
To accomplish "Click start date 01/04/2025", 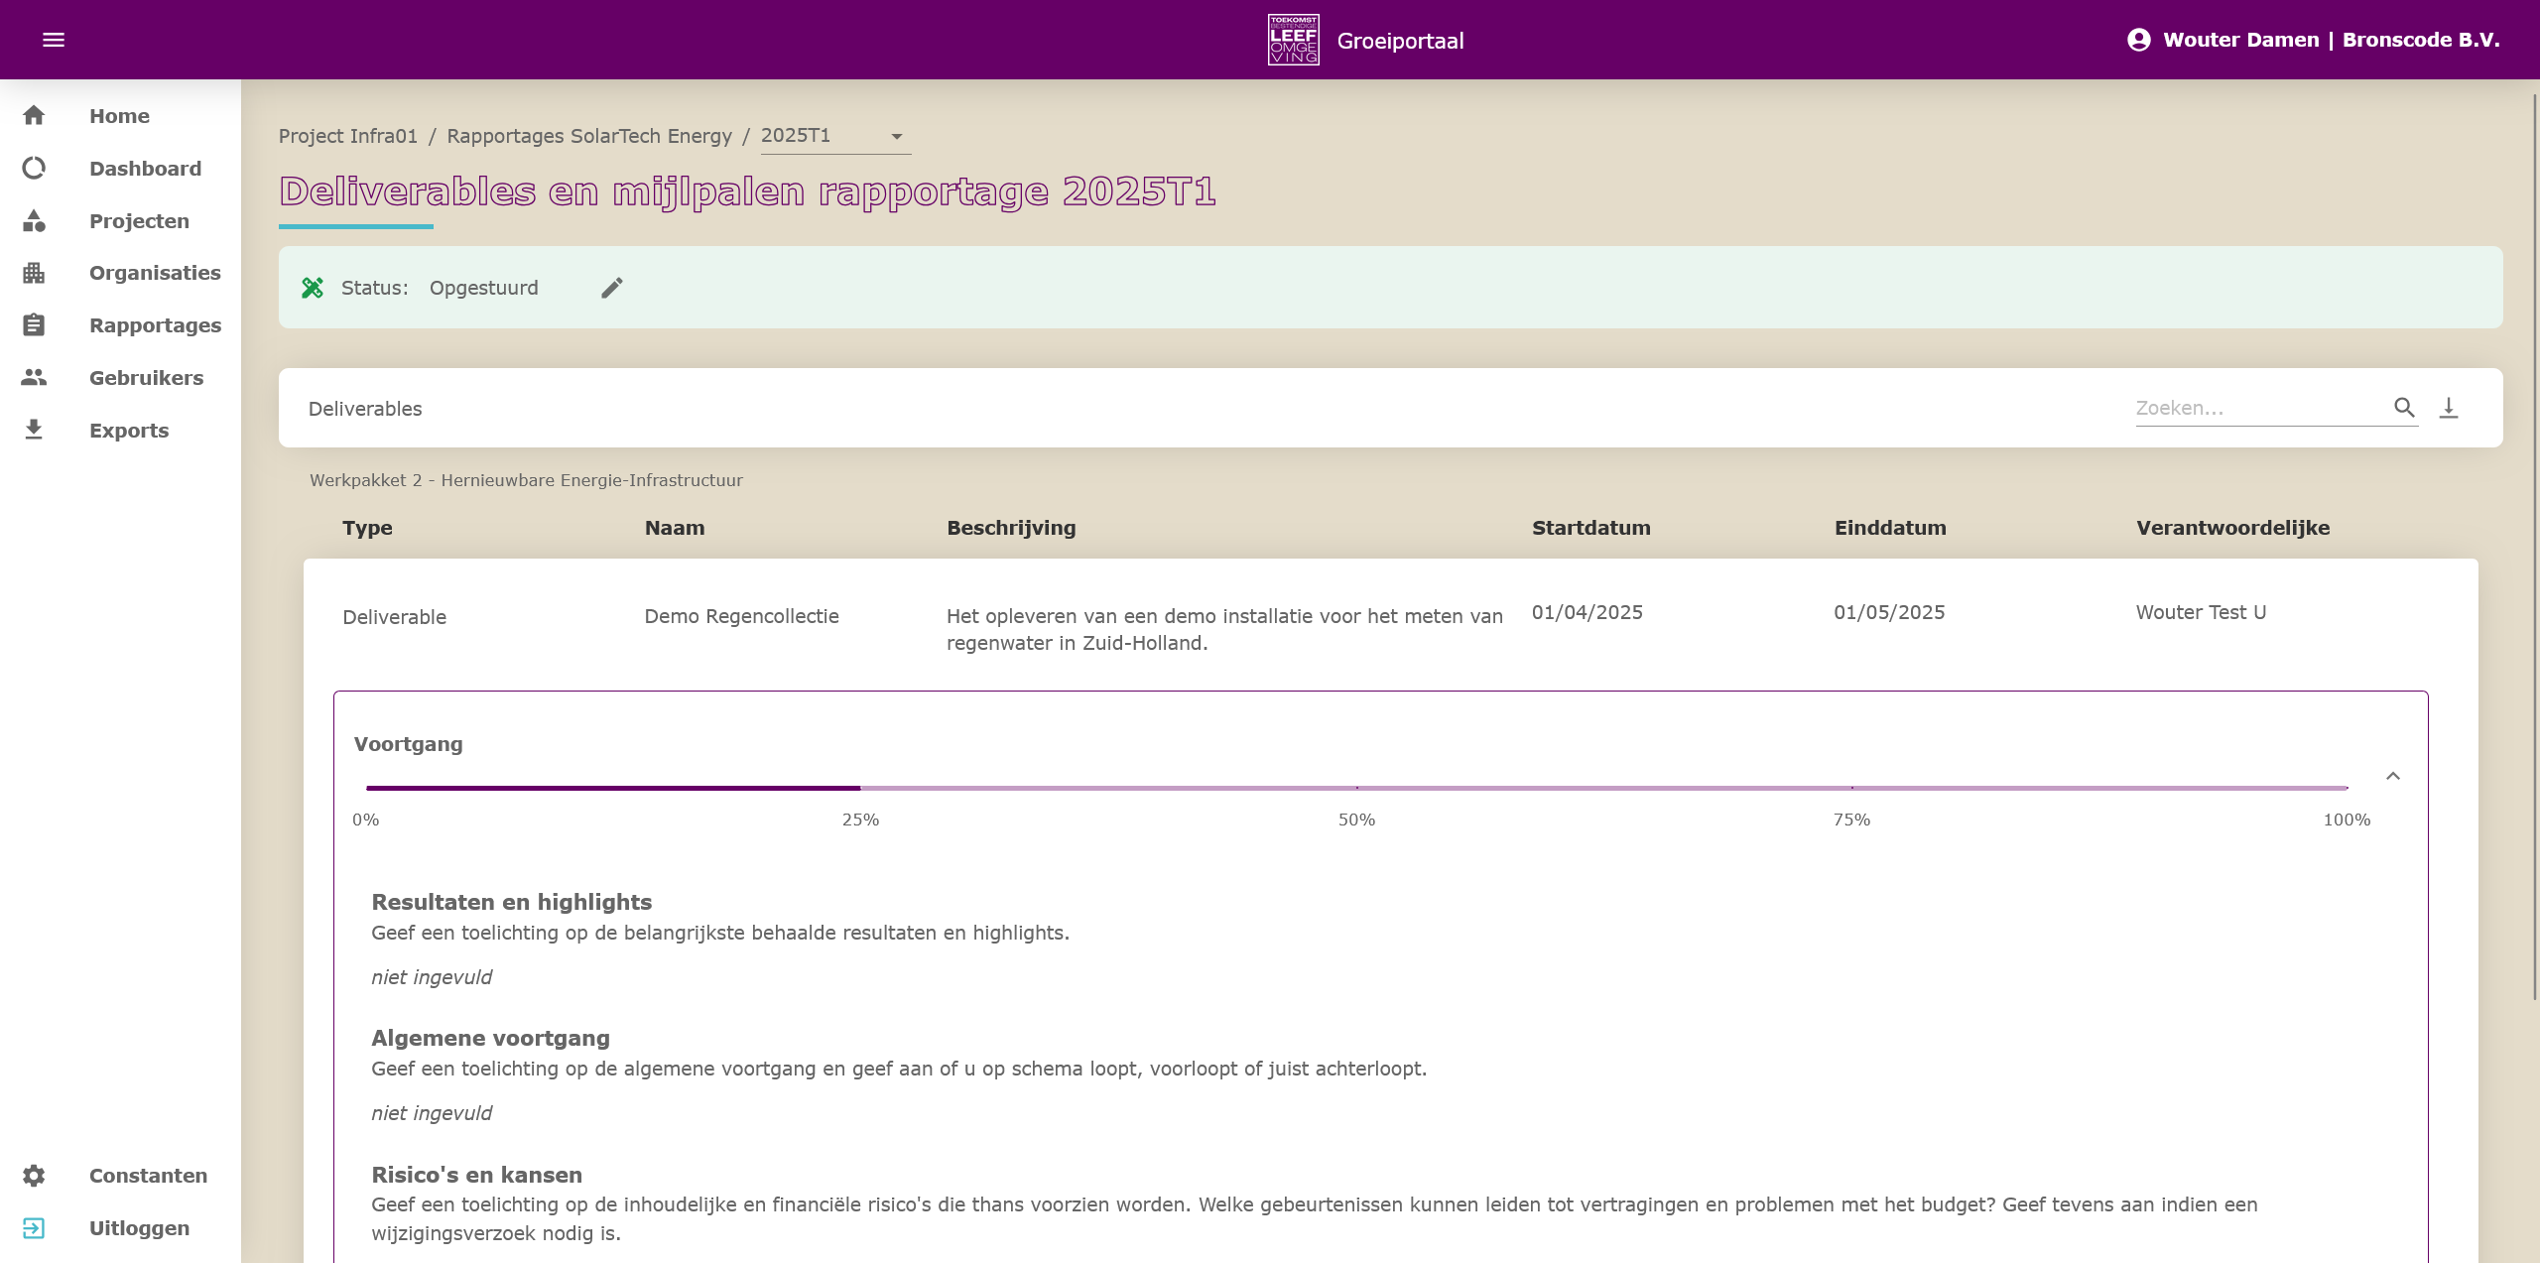I will (x=1587, y=612).
